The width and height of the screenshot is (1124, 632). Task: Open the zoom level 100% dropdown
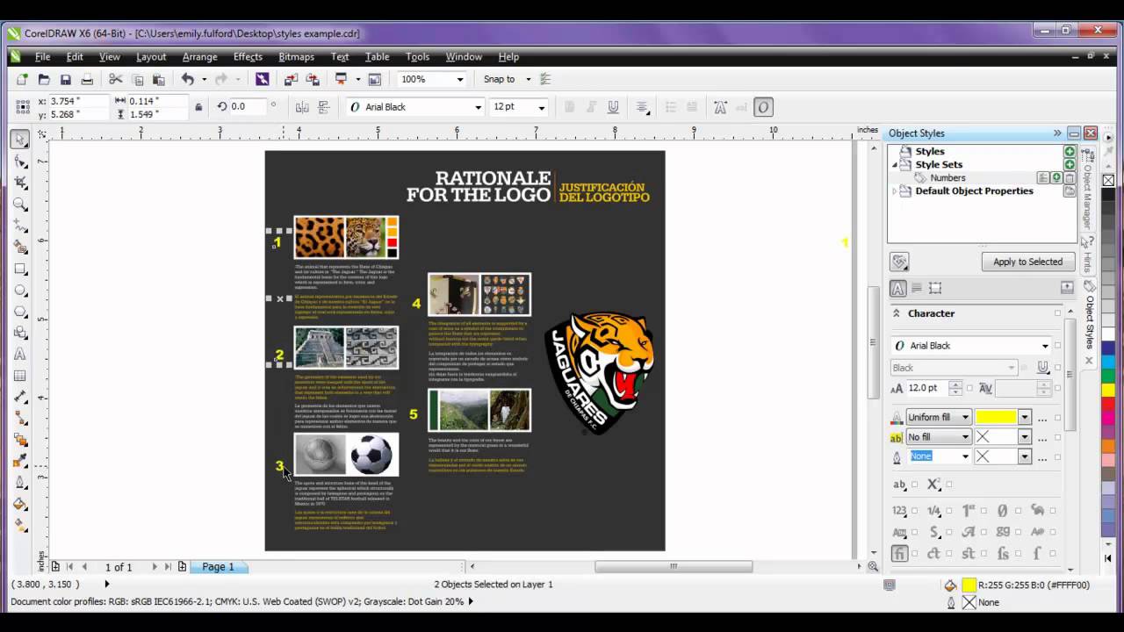click(459, 79)
